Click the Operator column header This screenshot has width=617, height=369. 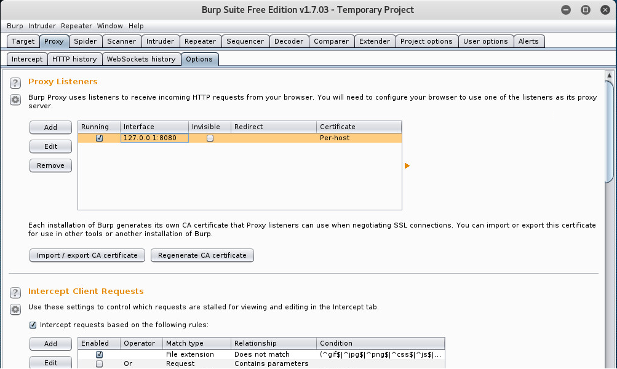(x=141, y=343)
